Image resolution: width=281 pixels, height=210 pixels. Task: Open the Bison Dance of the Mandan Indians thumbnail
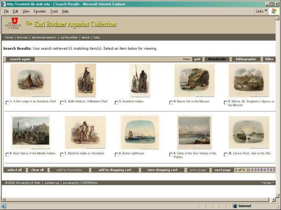31,133
